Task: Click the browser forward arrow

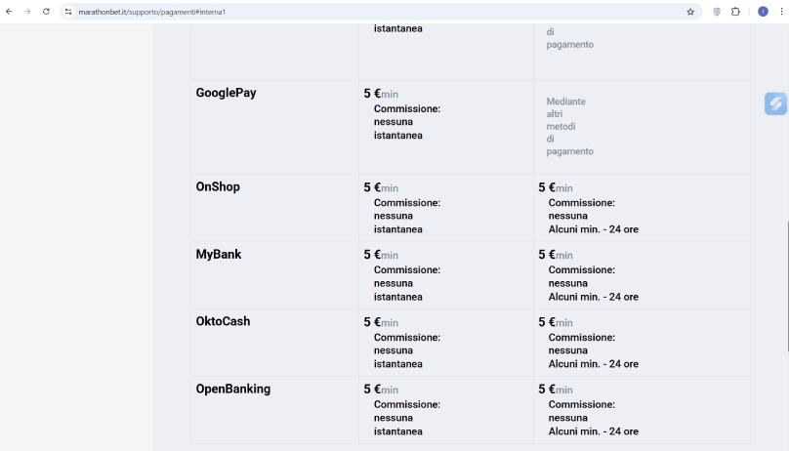Action: coord(27,12)
